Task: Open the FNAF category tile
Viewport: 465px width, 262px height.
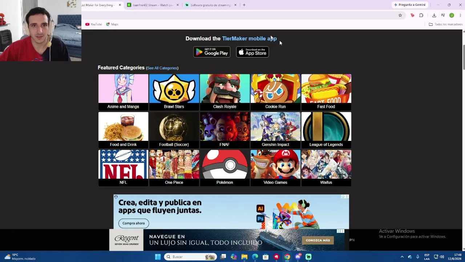Action: tap(225, 130)
